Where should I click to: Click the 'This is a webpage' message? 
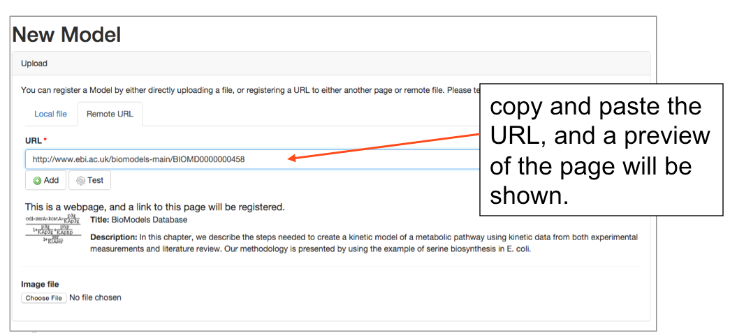[154, 207]
